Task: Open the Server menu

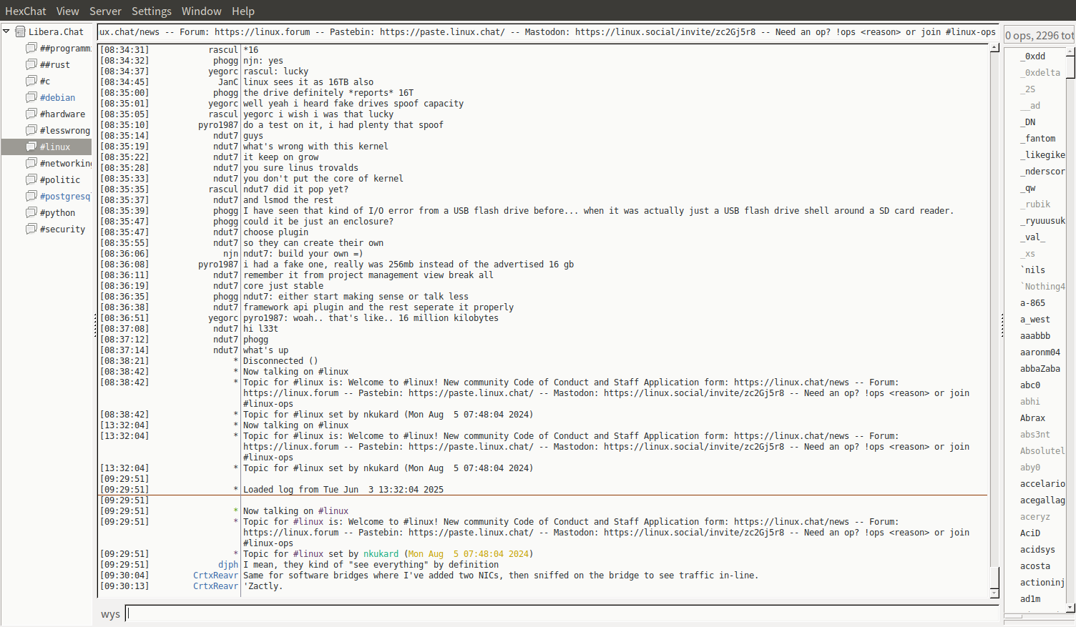Action: (x=105, y=11)
